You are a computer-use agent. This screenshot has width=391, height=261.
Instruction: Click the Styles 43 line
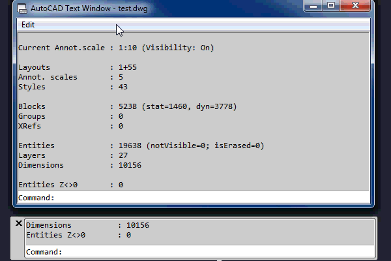73,87
